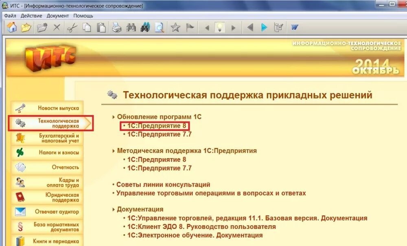
Task: Open the Методическая поддержка 1С:Предприятия heading link
Action: tap(187, 150)
